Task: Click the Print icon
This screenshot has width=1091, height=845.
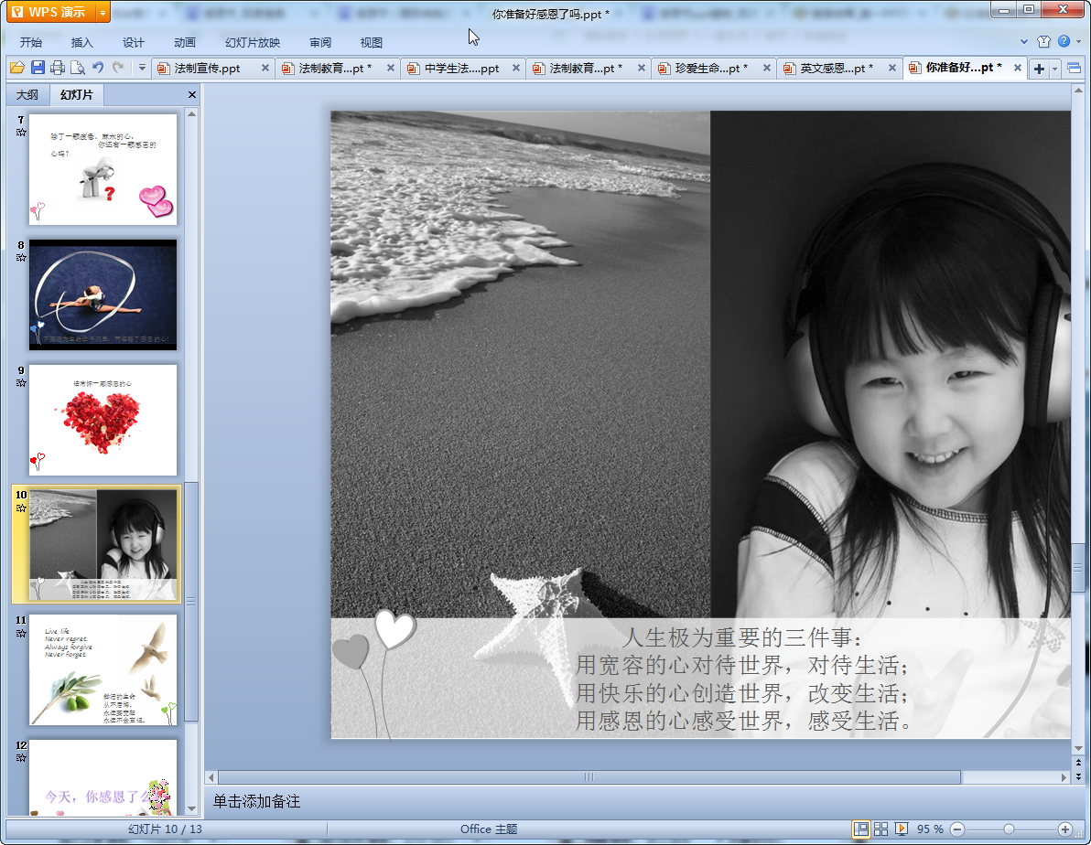Action: 58,68
